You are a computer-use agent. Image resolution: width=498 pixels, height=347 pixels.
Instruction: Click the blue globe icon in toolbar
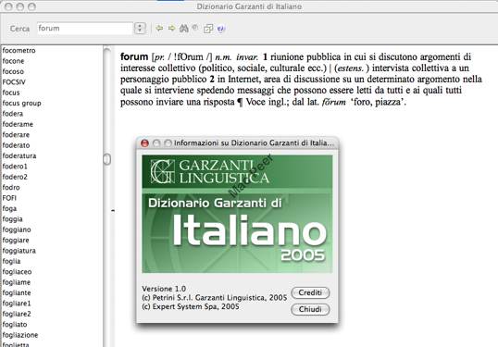220,29
